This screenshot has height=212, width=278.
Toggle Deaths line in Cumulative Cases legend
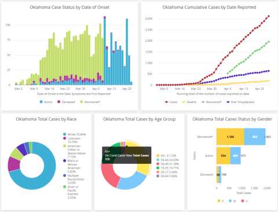[x=189, y=102]
